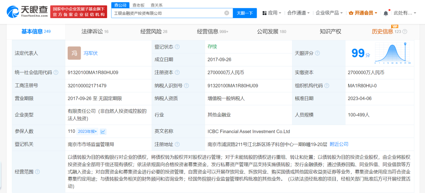Viewport: 425px width, 193px height.
Task: Click help icon next to 统一社会信用代码
Action: pyautogui.click(x=56, y=73)
